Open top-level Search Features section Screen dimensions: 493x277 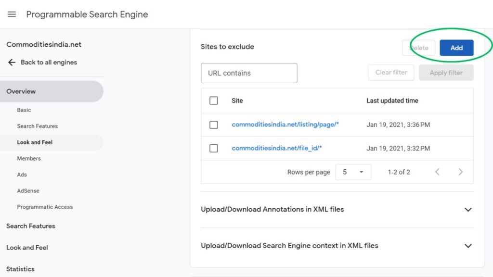(30, 226)
